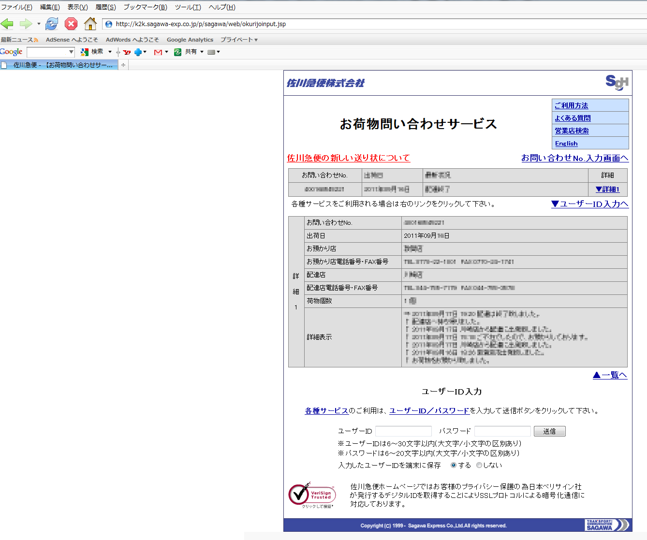Select the する radio button
This screenshot has height=540, width=647.
(x=453, y=465)
